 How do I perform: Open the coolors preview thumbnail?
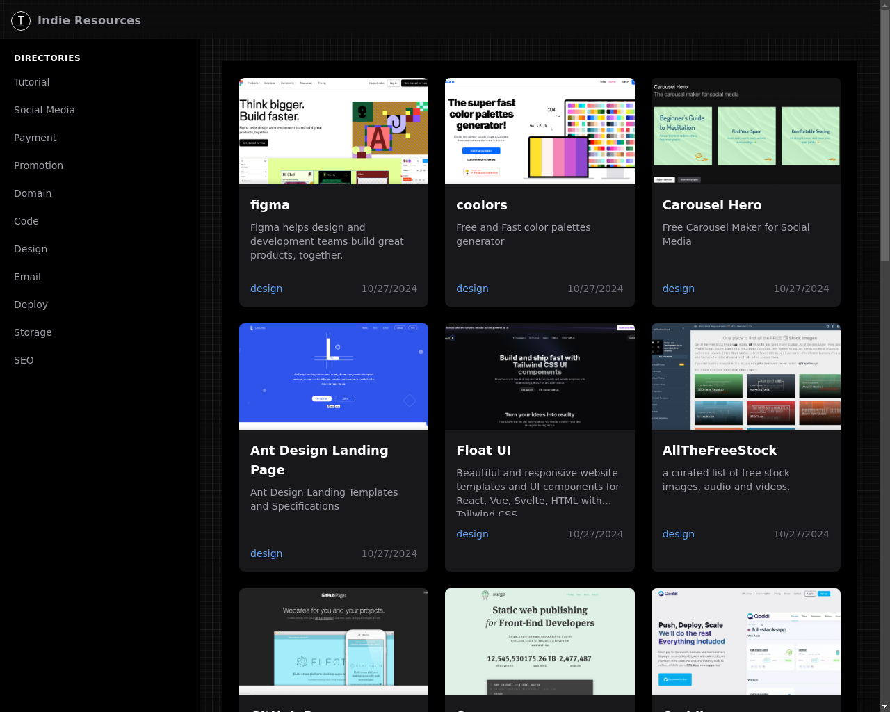tap(540, 131)
